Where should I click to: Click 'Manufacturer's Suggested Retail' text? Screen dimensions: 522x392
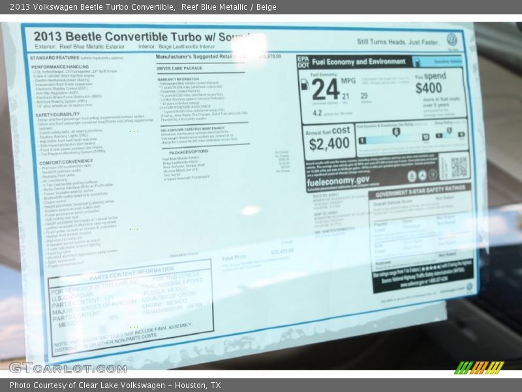click(x=194, y=57)
